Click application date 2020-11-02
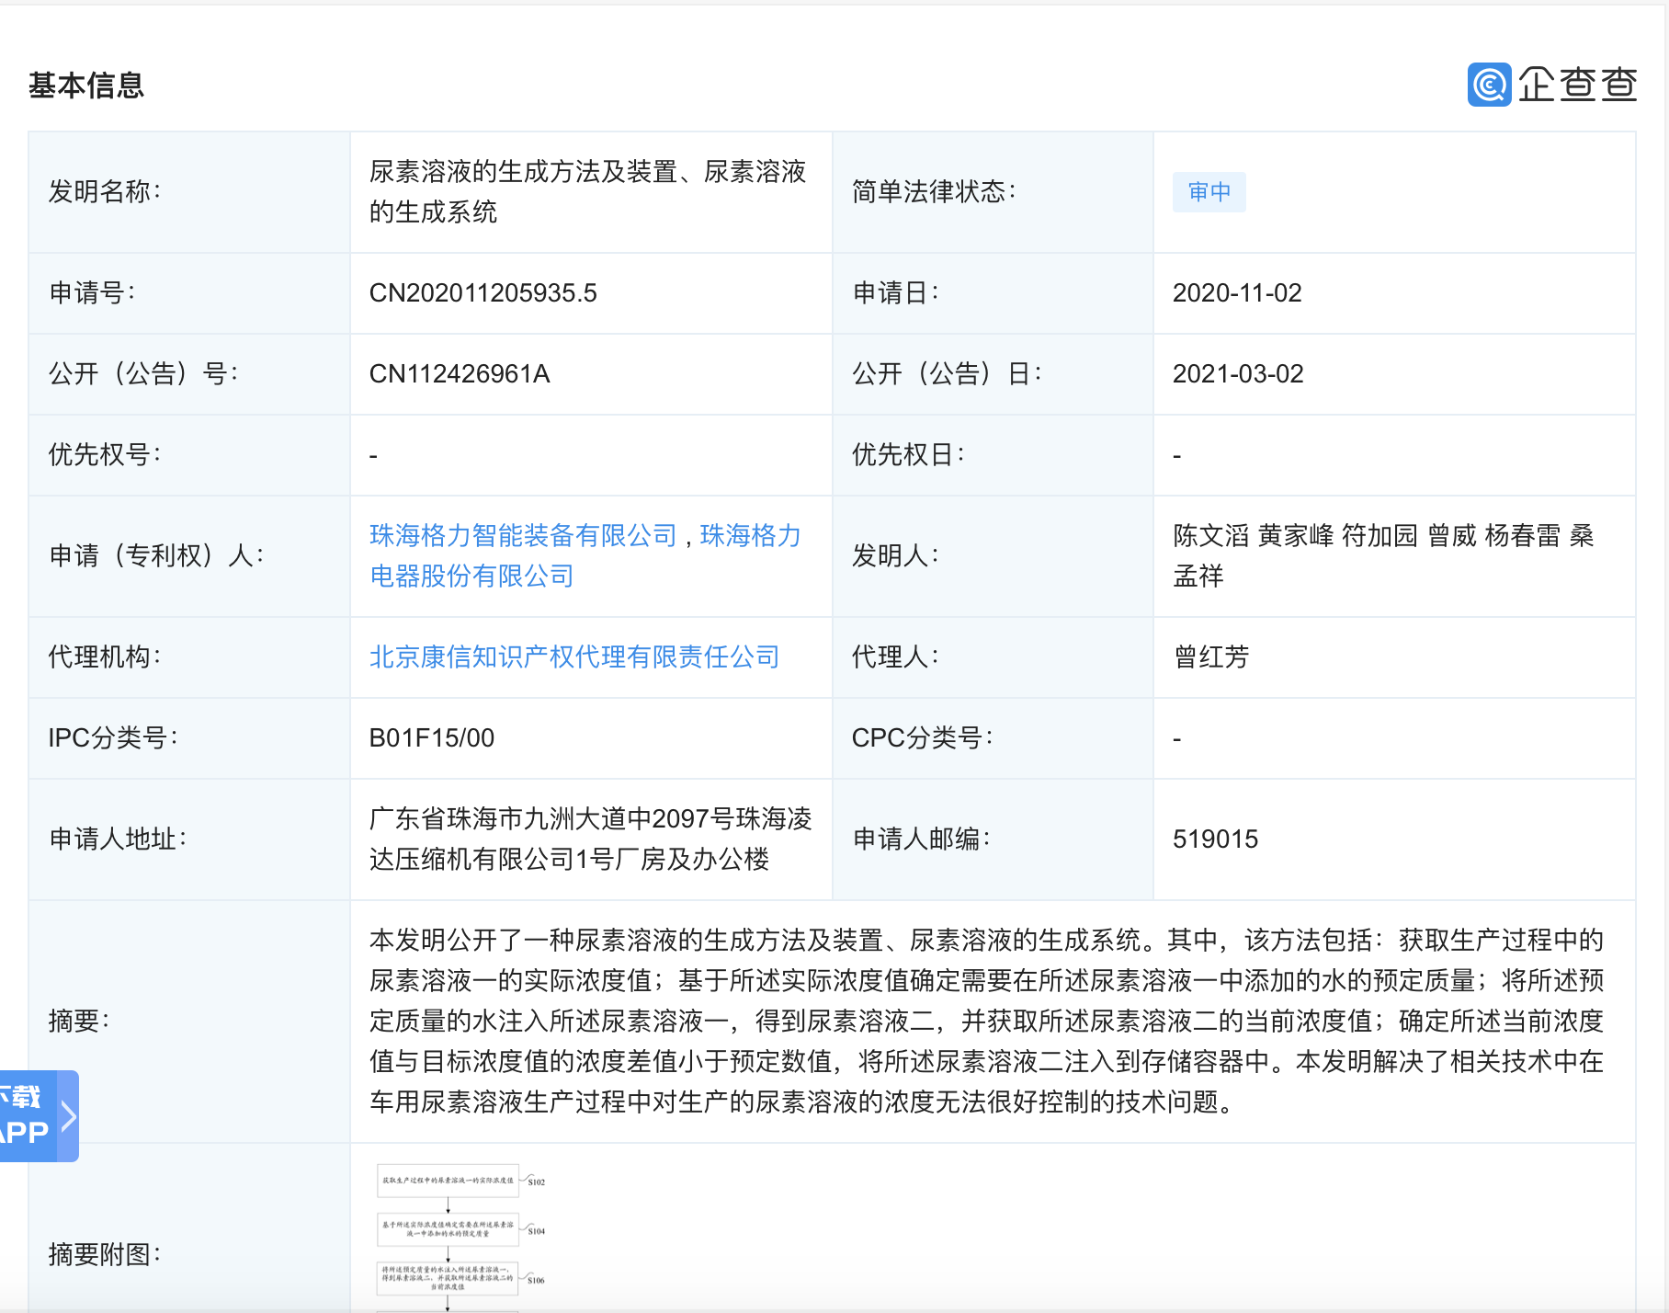This screenshot has width=1669, height=1313. [1237, 293]
